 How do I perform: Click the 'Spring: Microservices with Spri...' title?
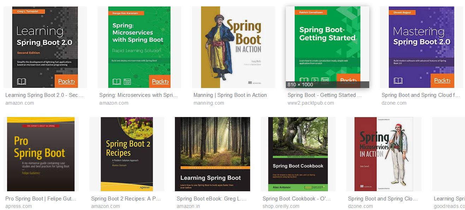pos(139,95)
